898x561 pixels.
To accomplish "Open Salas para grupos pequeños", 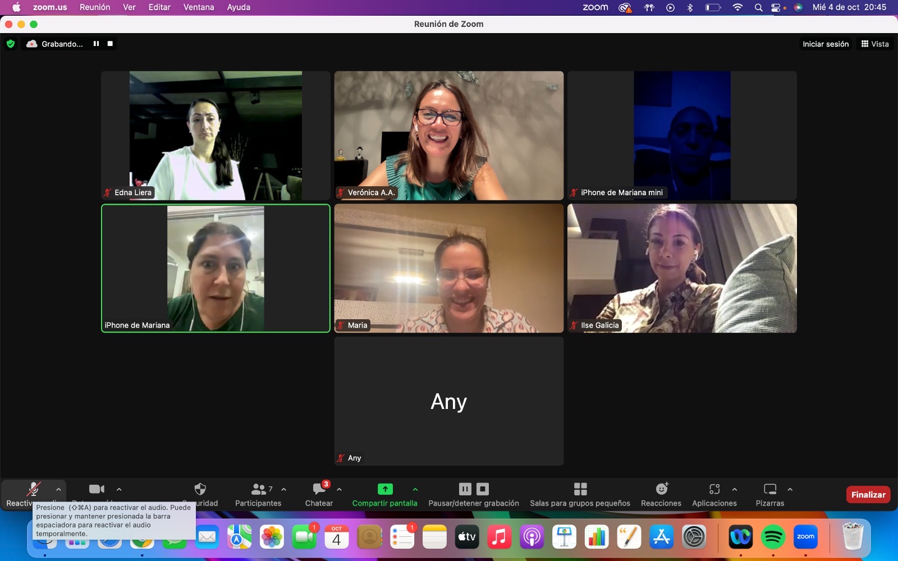I will coord(580,494).
